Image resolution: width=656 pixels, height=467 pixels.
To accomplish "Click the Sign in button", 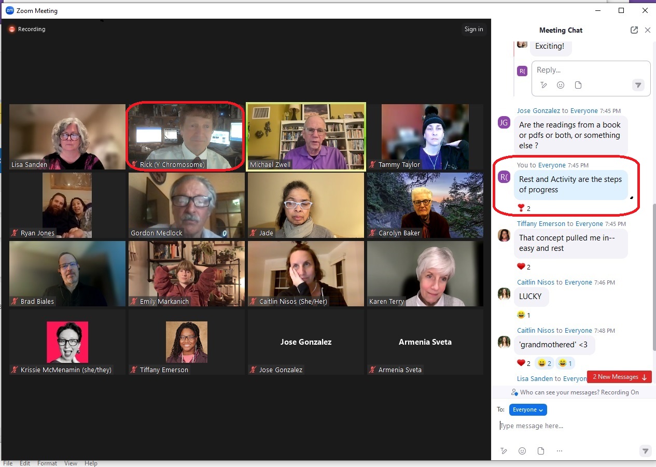I will [473, 30].
